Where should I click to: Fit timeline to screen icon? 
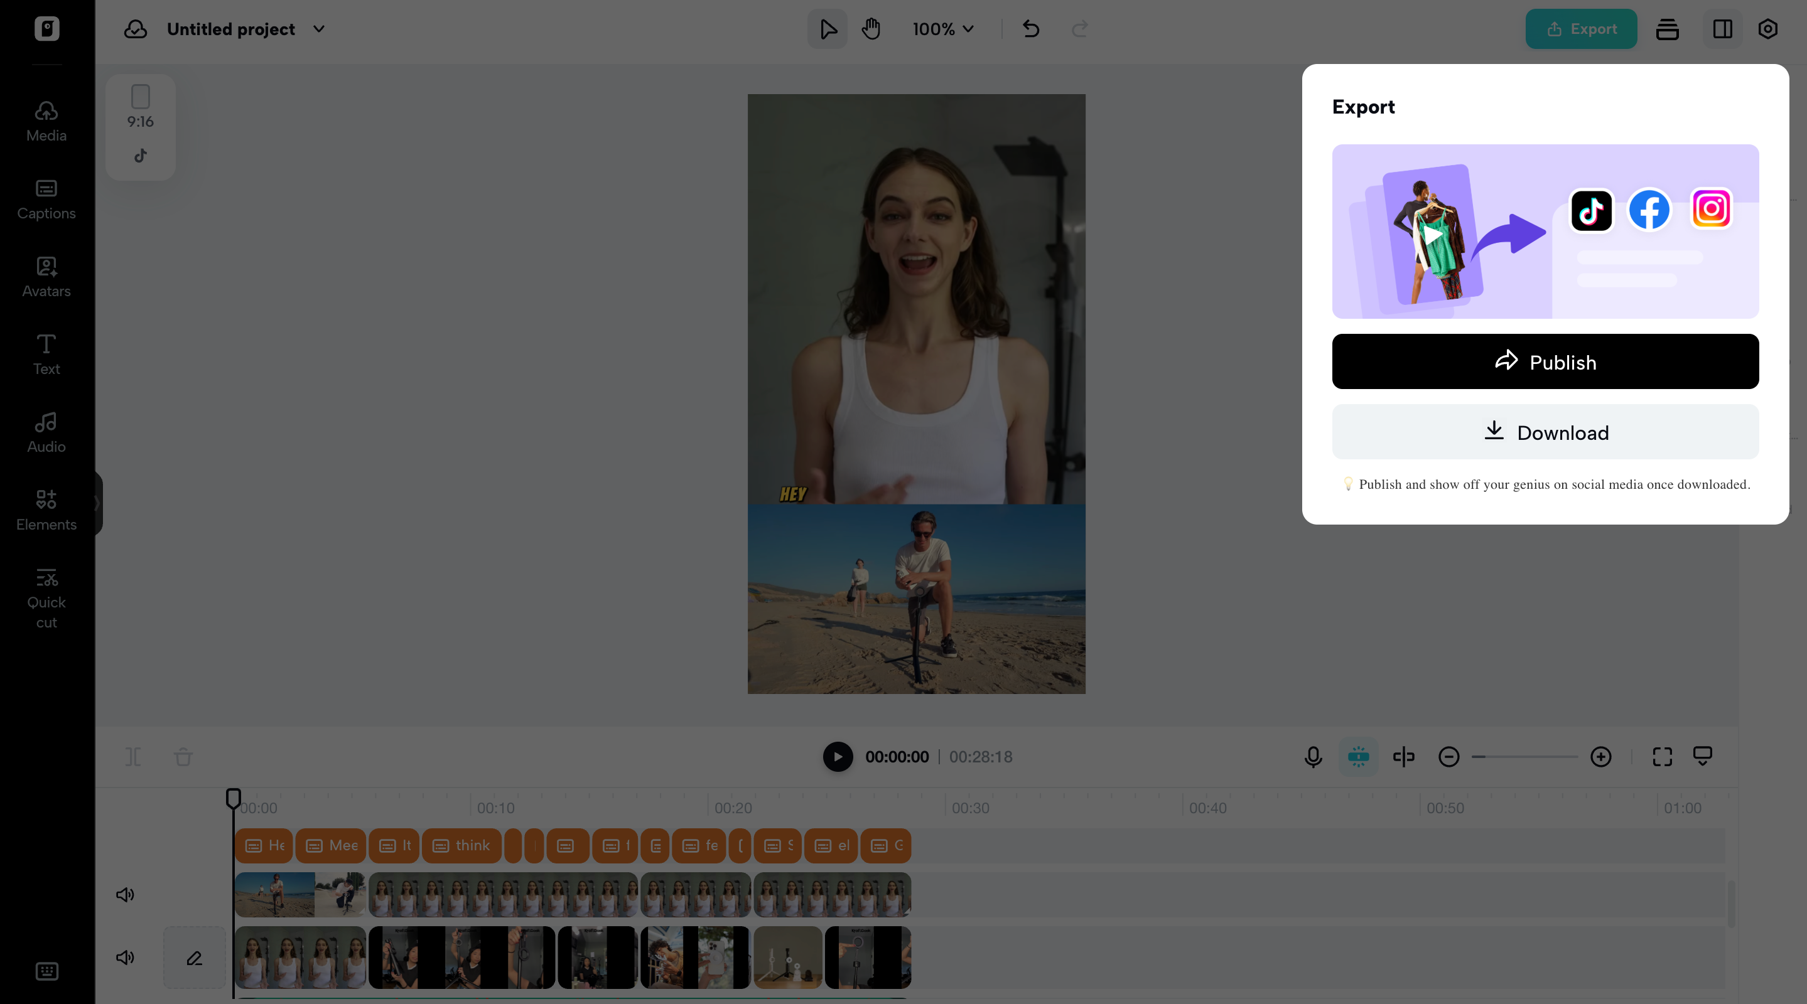point(1663,757)
